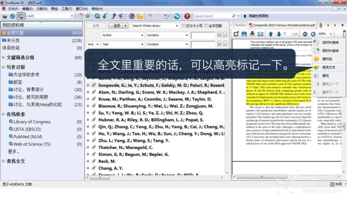The width and height of the screenshot is (347, 199).
Task: Remove Author search row with minus button
Action: 225,35
